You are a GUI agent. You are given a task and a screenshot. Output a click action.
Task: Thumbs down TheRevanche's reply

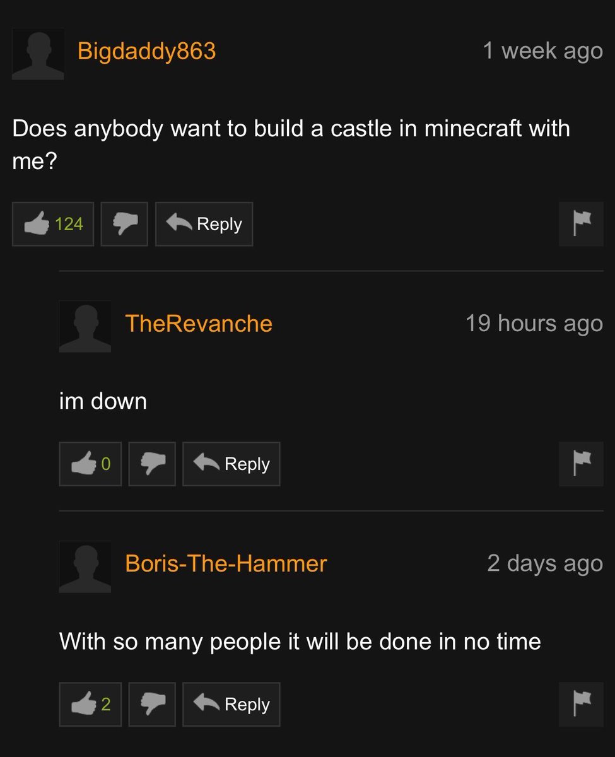(152, 464)
